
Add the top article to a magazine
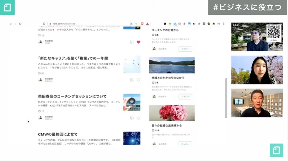[132, 42]
